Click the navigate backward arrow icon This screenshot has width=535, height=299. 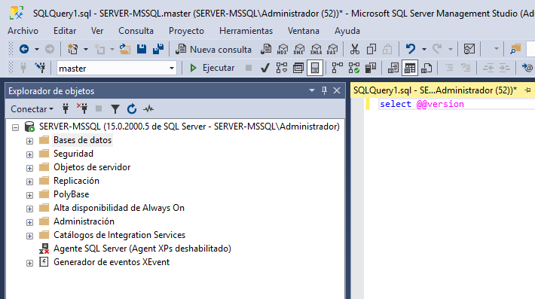click(x=24, y=50)
